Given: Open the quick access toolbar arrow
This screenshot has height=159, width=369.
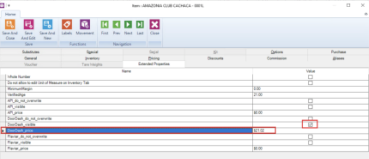Looking at the screenshot, I should pyautogui.click(x=9, y=5).
